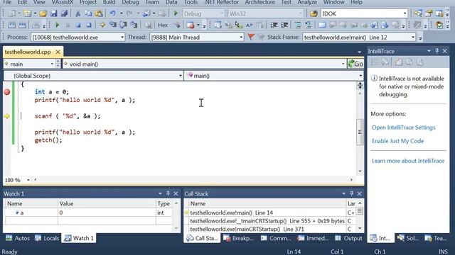Open the Watch 1 window options arrow
The image size is (455, 255).
[160, 193]
